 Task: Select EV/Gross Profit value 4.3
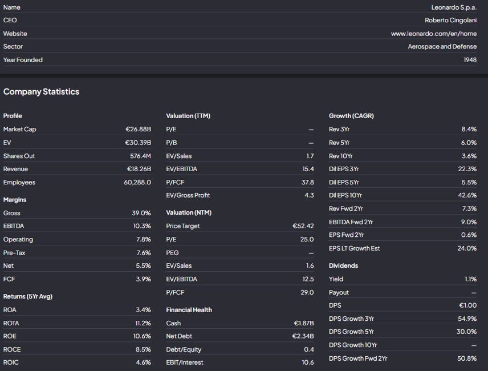(x=309, y=195)
